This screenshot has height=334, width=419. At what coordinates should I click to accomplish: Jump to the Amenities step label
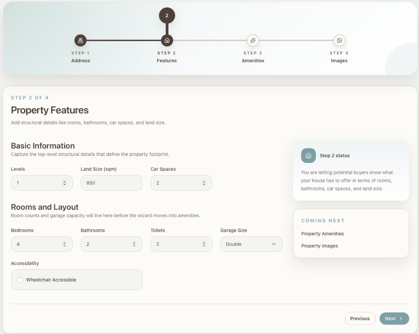tap(253, 61)
